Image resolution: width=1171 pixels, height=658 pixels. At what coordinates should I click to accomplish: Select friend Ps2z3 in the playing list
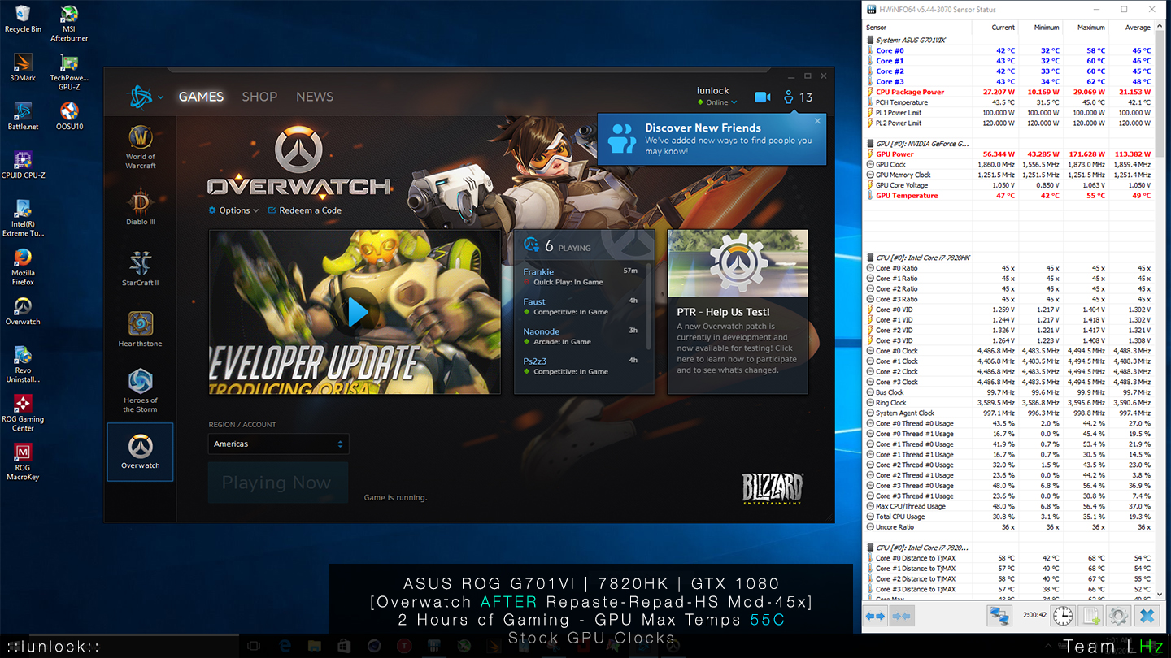(580, 366)
